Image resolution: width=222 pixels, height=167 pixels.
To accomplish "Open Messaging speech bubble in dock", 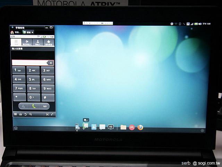I will pyautogui.click(x=102, y=127).
